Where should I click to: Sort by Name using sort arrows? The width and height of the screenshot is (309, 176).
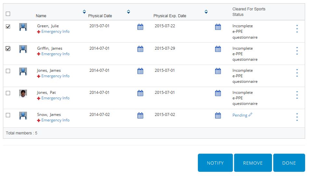pos(84,12)
